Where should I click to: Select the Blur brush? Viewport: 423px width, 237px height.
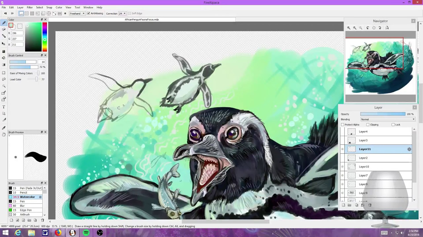coord(25,206)
